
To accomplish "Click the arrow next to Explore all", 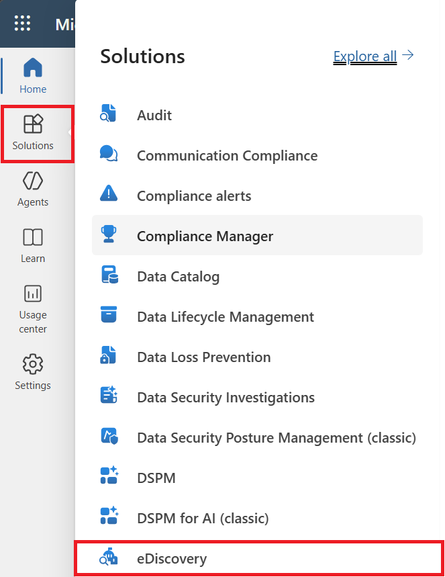I will click(x=408, y=55).
